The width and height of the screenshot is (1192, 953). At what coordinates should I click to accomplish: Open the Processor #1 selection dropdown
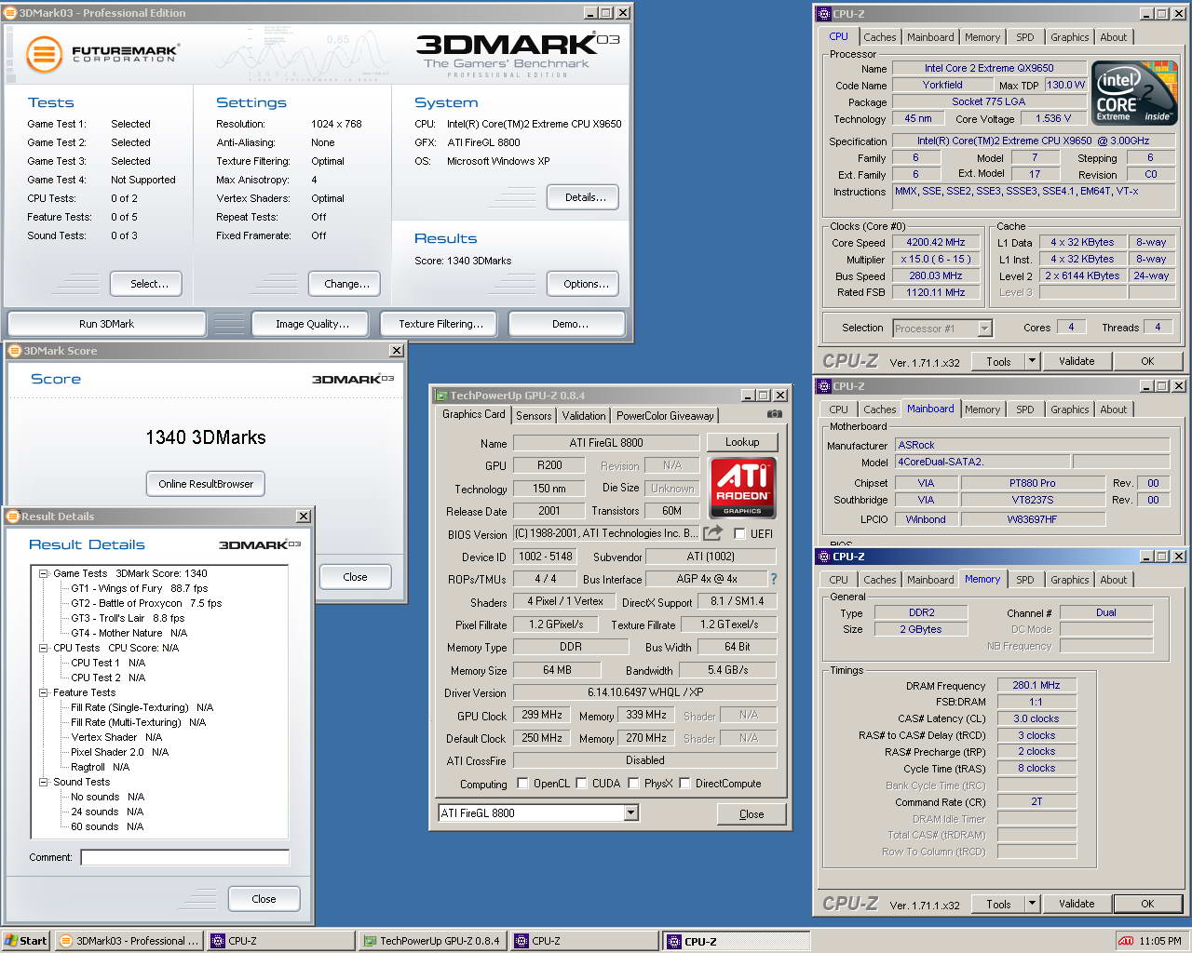tap(984, 328)
